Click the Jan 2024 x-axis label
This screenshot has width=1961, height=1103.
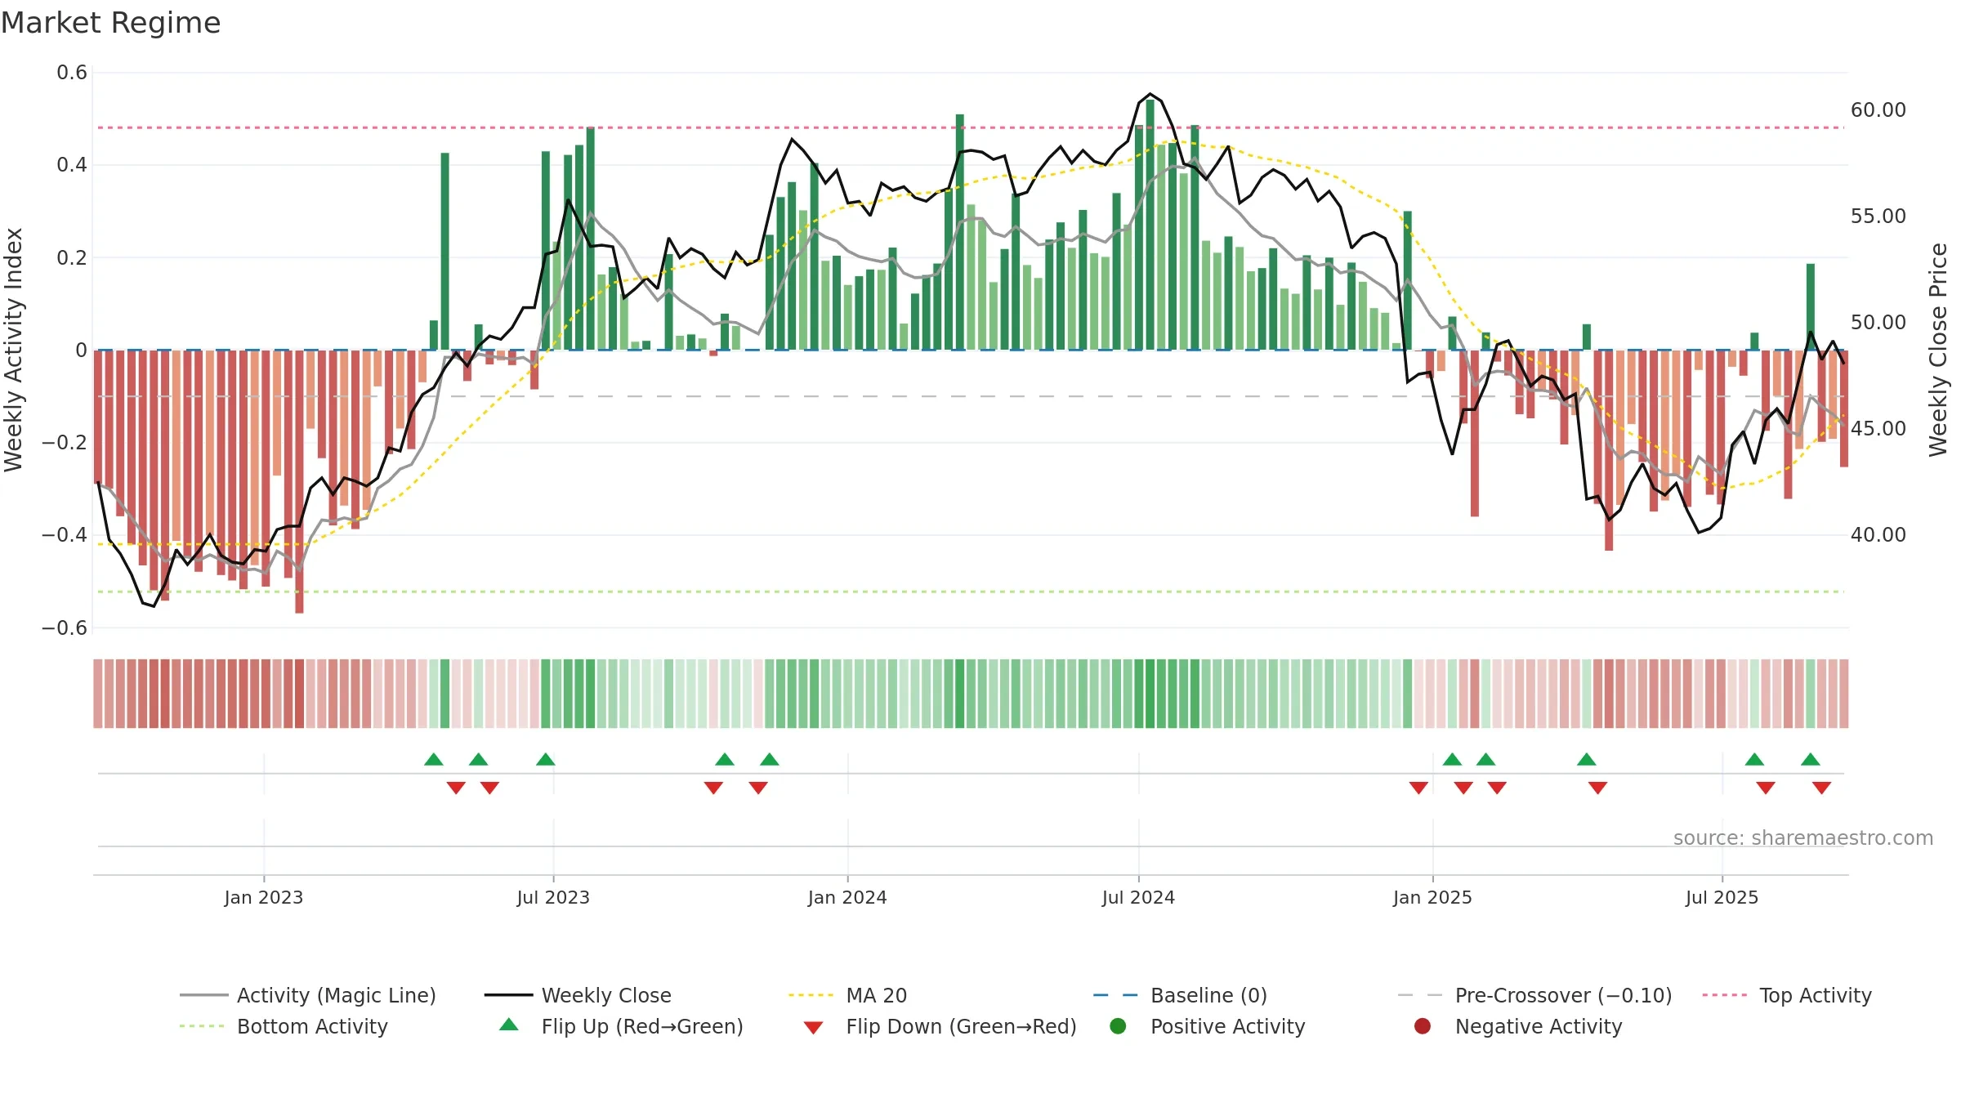(x=847, y=897)
